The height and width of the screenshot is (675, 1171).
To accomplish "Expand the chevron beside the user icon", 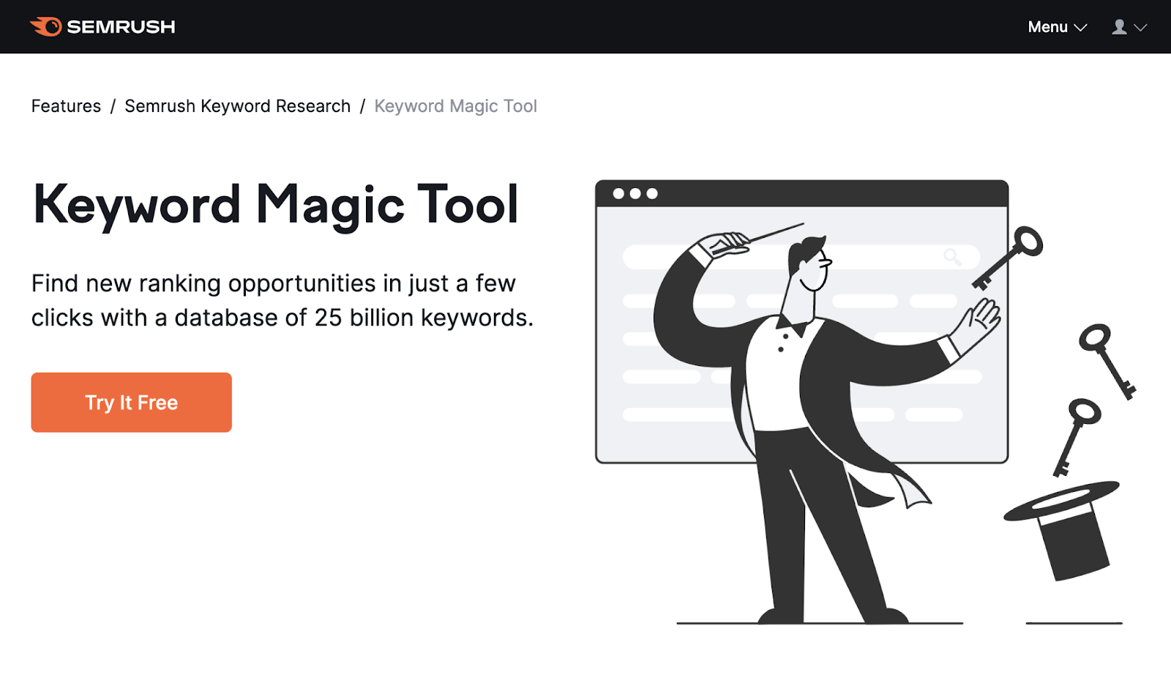I will point(1140,28).
